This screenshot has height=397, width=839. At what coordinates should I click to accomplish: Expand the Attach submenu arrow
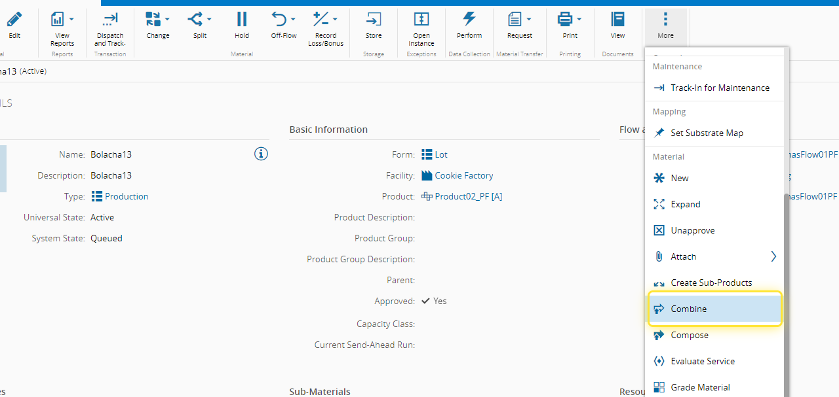[x=773, y=256]
